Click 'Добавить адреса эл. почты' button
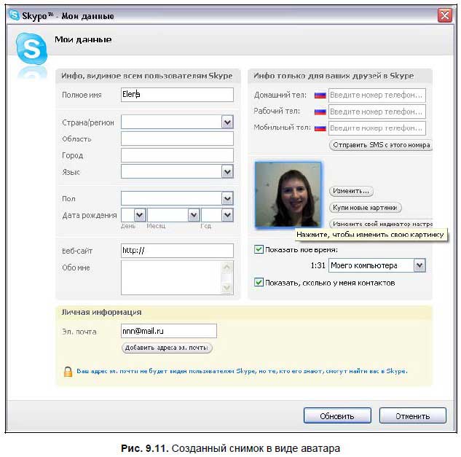The height and width of the screenshot is (457, 461). tap(168, 348)
